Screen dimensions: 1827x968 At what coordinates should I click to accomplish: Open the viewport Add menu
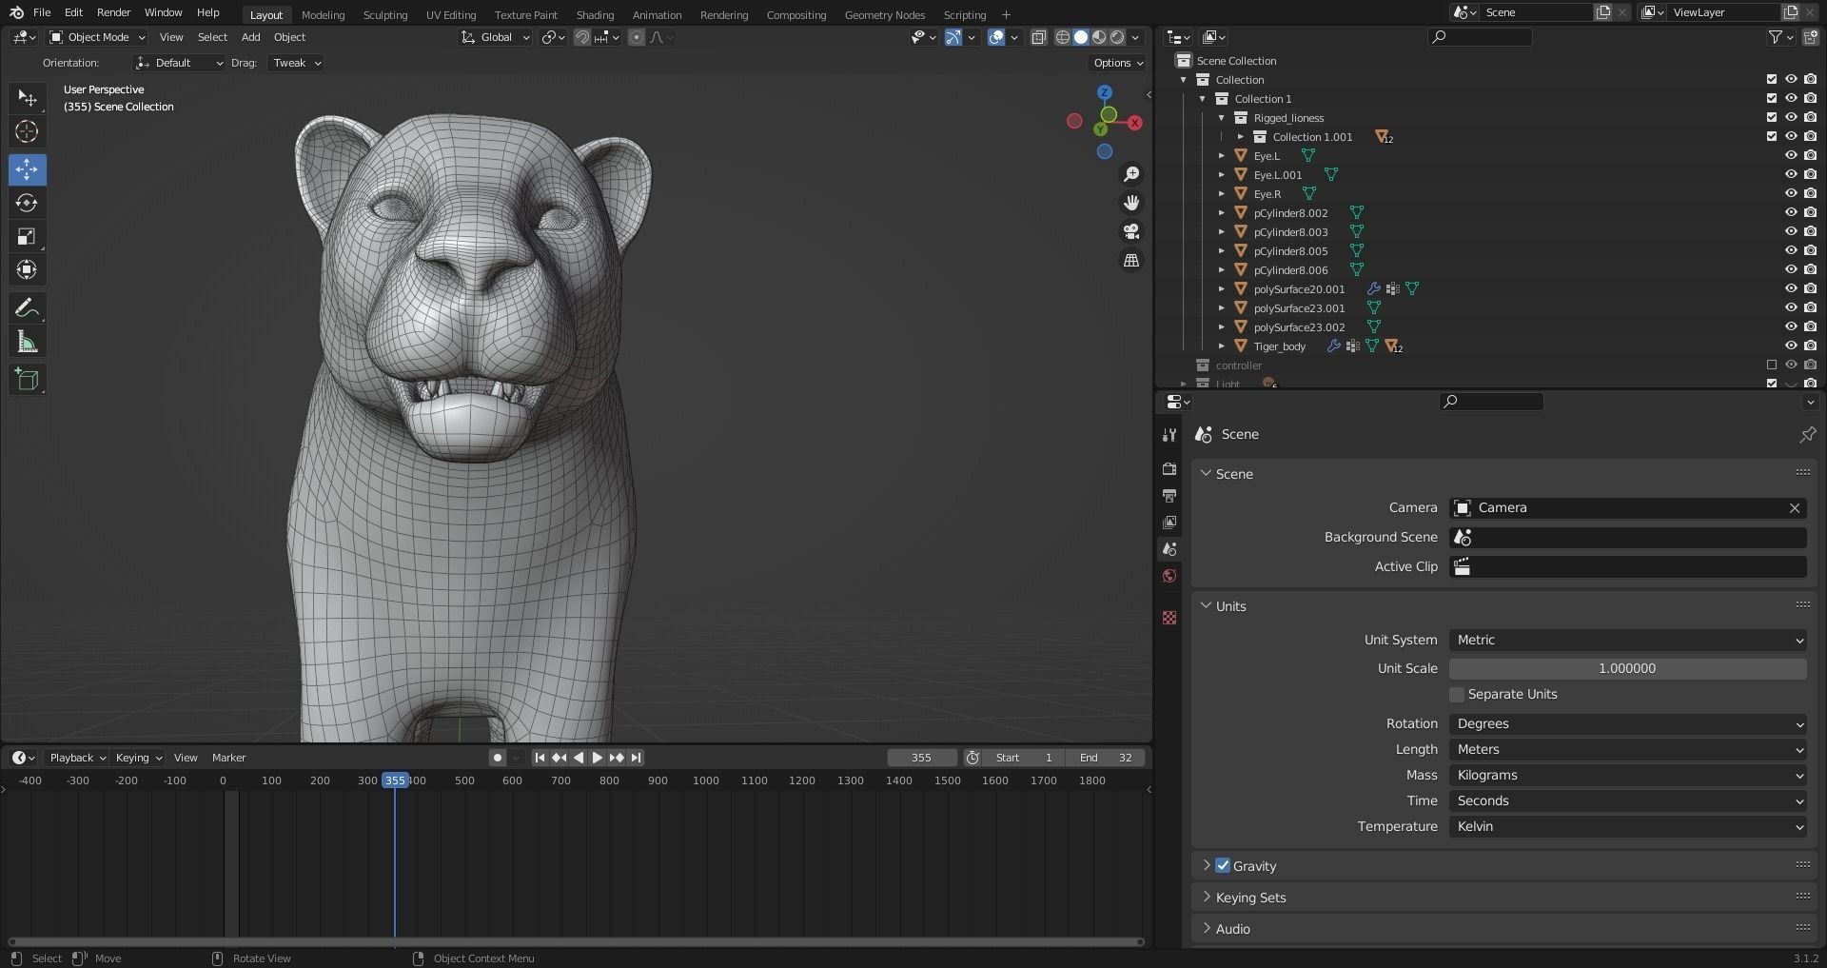(x=250, y=37)
